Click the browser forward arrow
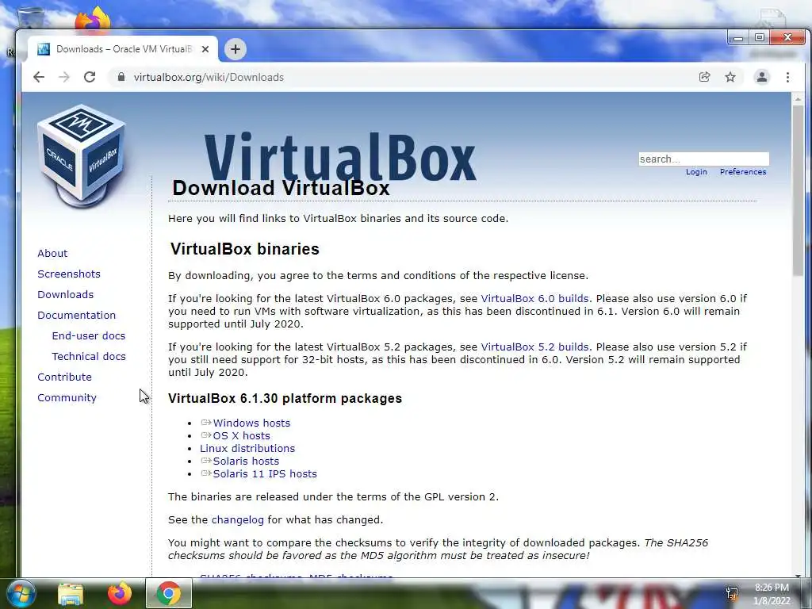Viewport: 812px width, 609px height. point(64,77)
